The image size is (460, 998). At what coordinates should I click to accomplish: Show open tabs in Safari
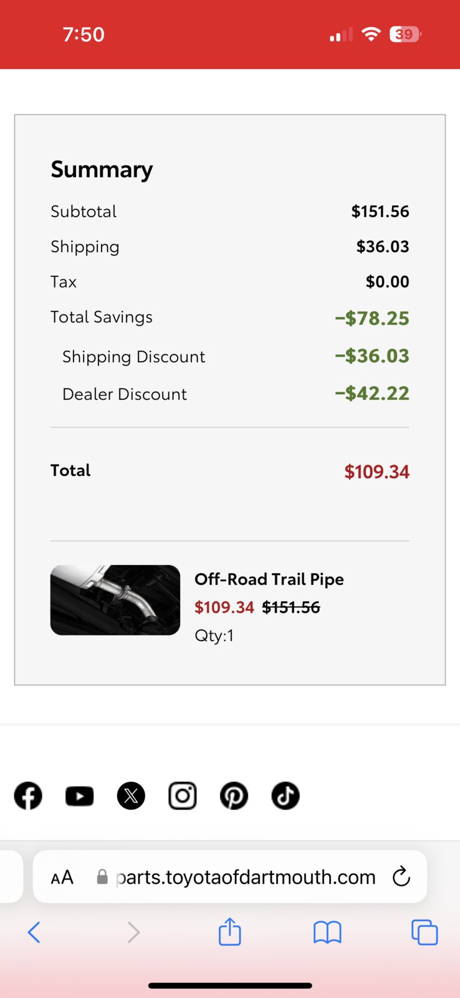pos(424,933)
